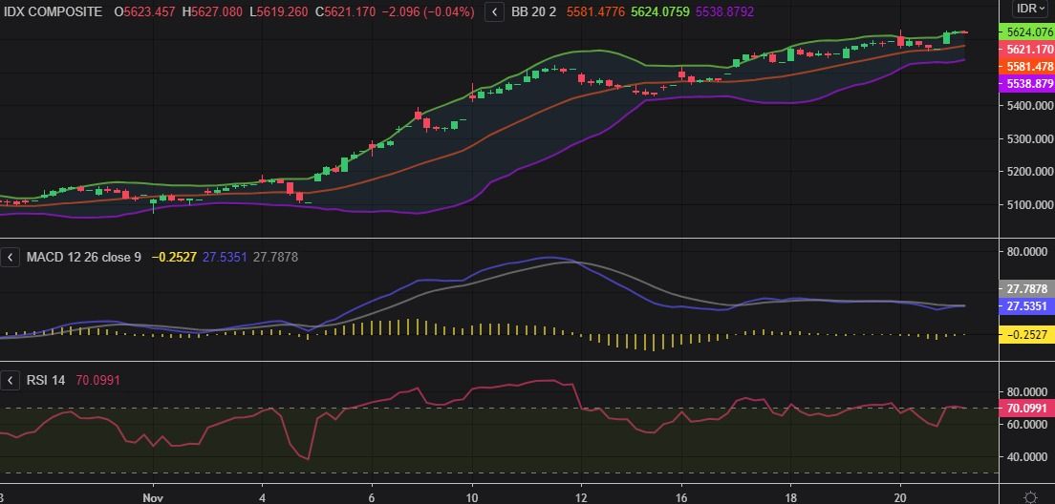Collapse the BB indicator legend arrow
1055x504 pixels.
pos(494,11)
